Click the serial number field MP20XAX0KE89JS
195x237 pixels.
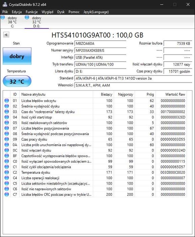tap(100, 50)
